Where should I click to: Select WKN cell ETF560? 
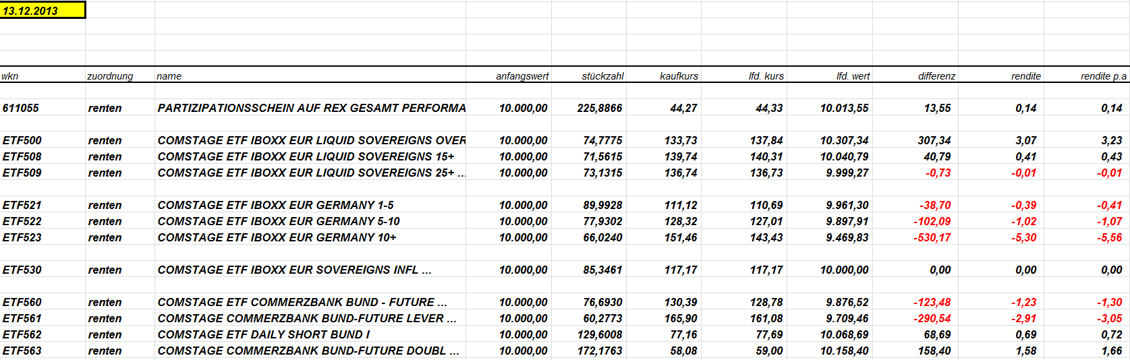(43, 301)
